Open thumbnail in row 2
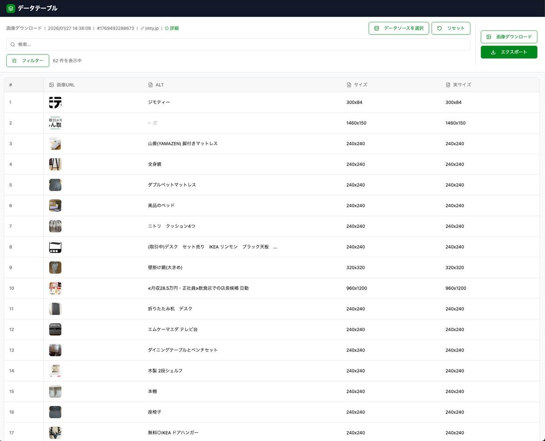This screenshot has height=441, width=545. pos(55,123)
